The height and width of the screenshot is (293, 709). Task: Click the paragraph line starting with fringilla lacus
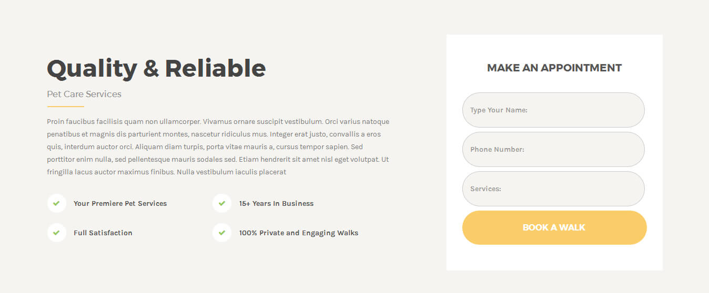166,172
